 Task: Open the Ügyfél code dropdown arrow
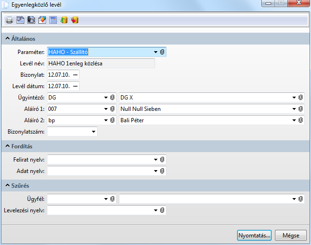[106, 199]
